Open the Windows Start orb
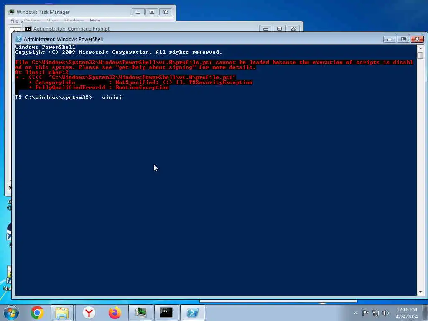Screen dimensions: 428x321 [11, 313]
